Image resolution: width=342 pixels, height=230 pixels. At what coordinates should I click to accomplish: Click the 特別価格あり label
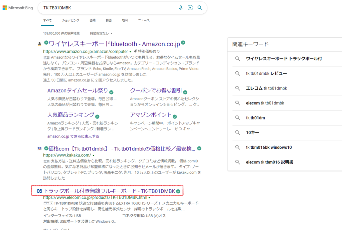click(x=149, y=51)
